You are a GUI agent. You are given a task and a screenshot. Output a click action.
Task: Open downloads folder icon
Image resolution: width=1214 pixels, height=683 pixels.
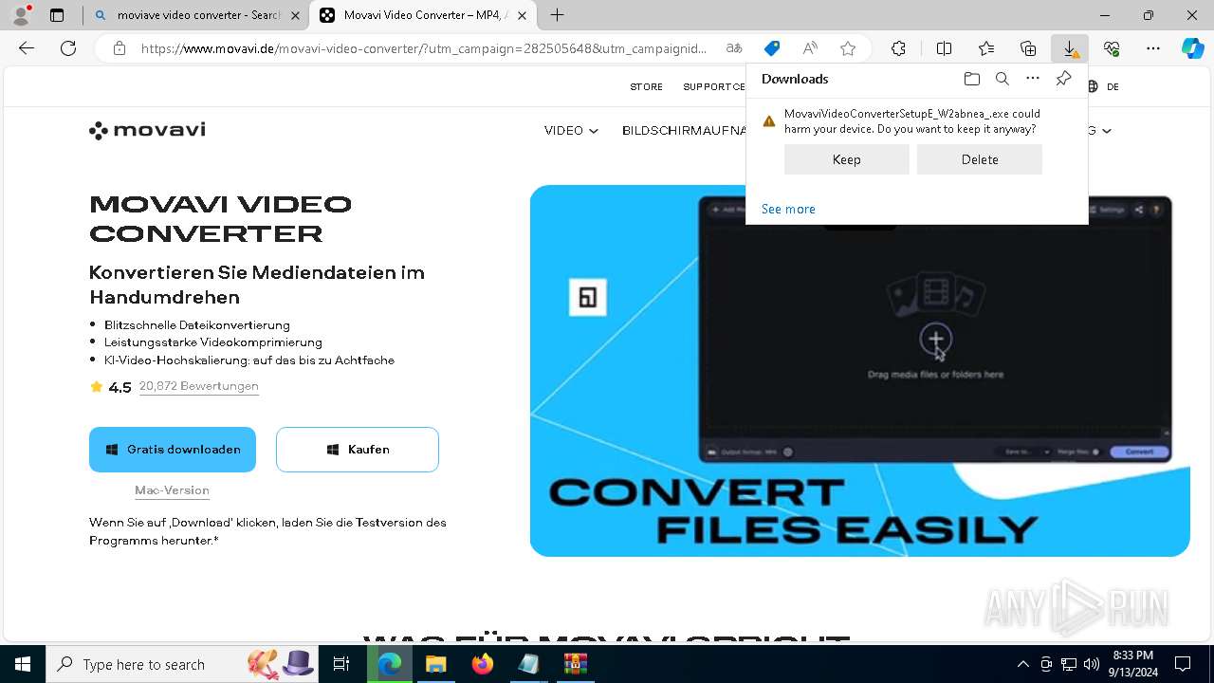pos(972,79)
